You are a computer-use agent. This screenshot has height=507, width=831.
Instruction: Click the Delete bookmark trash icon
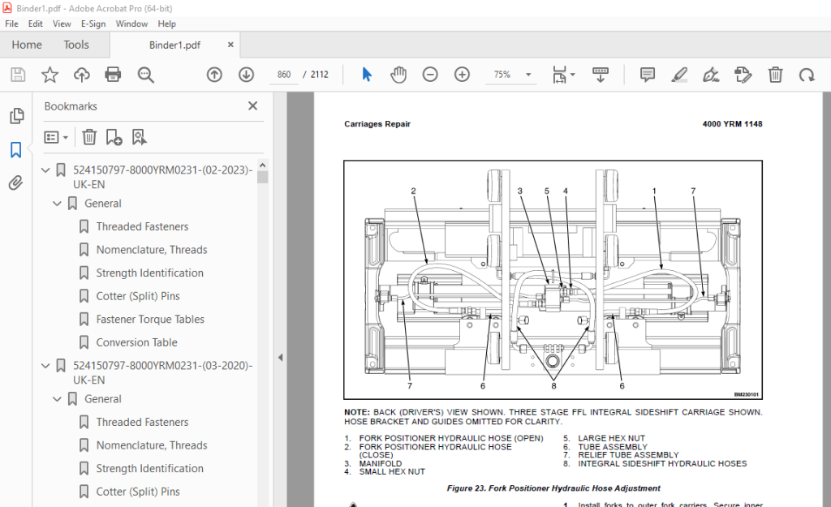point(89,137)
